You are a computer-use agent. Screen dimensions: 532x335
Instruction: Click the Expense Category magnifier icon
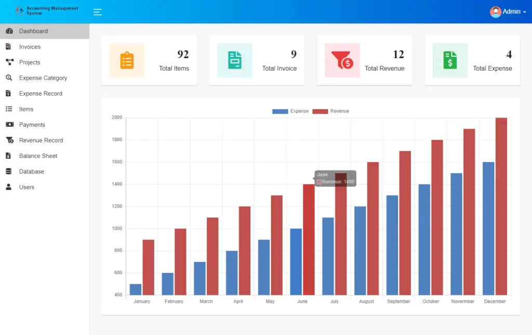pyautogui.click(x=8, y=78)
